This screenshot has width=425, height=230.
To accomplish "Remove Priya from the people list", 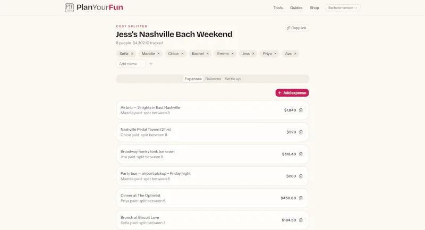I will pos(275,54).
